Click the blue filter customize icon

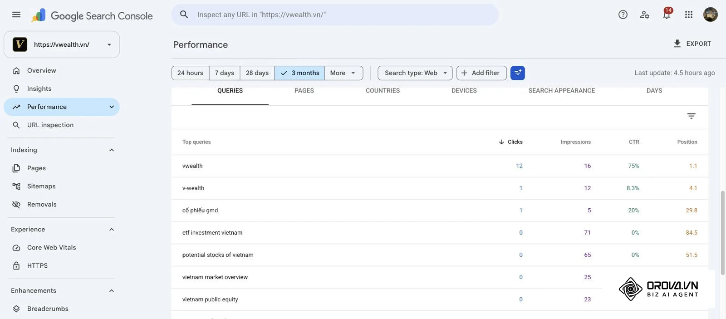[x=518, y=73]
